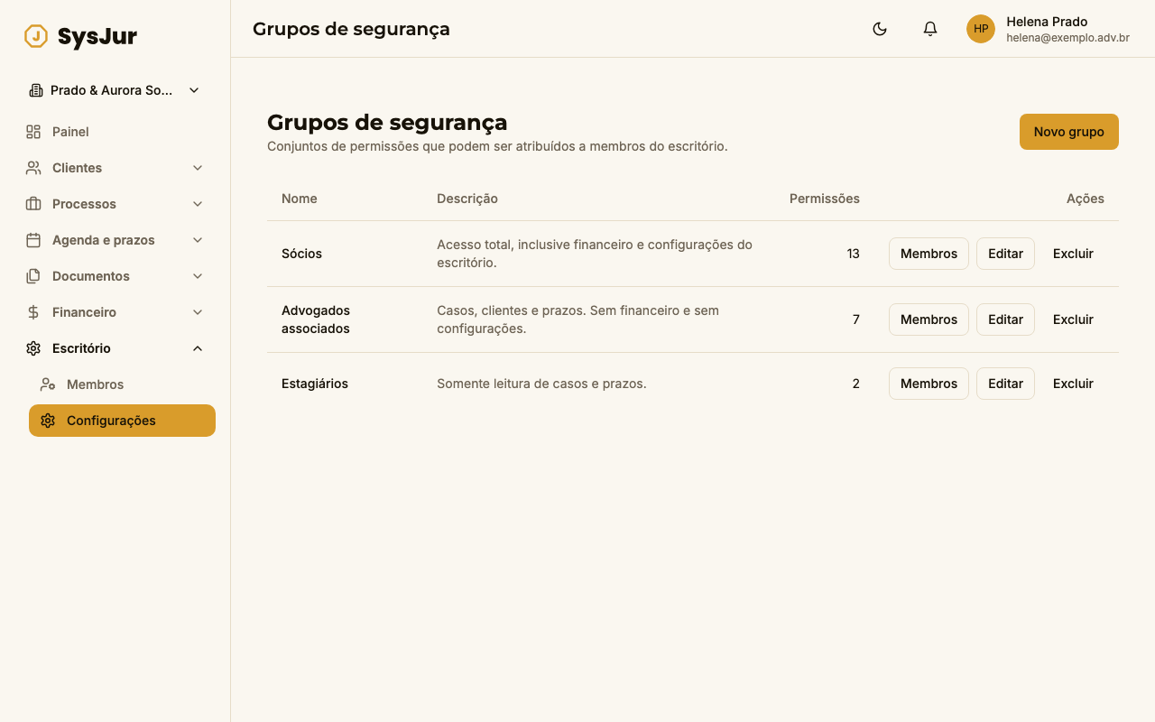The image size is (1155, 722).
Task: Expand the Financeiro menu chevron
Action: coord(198,312)
